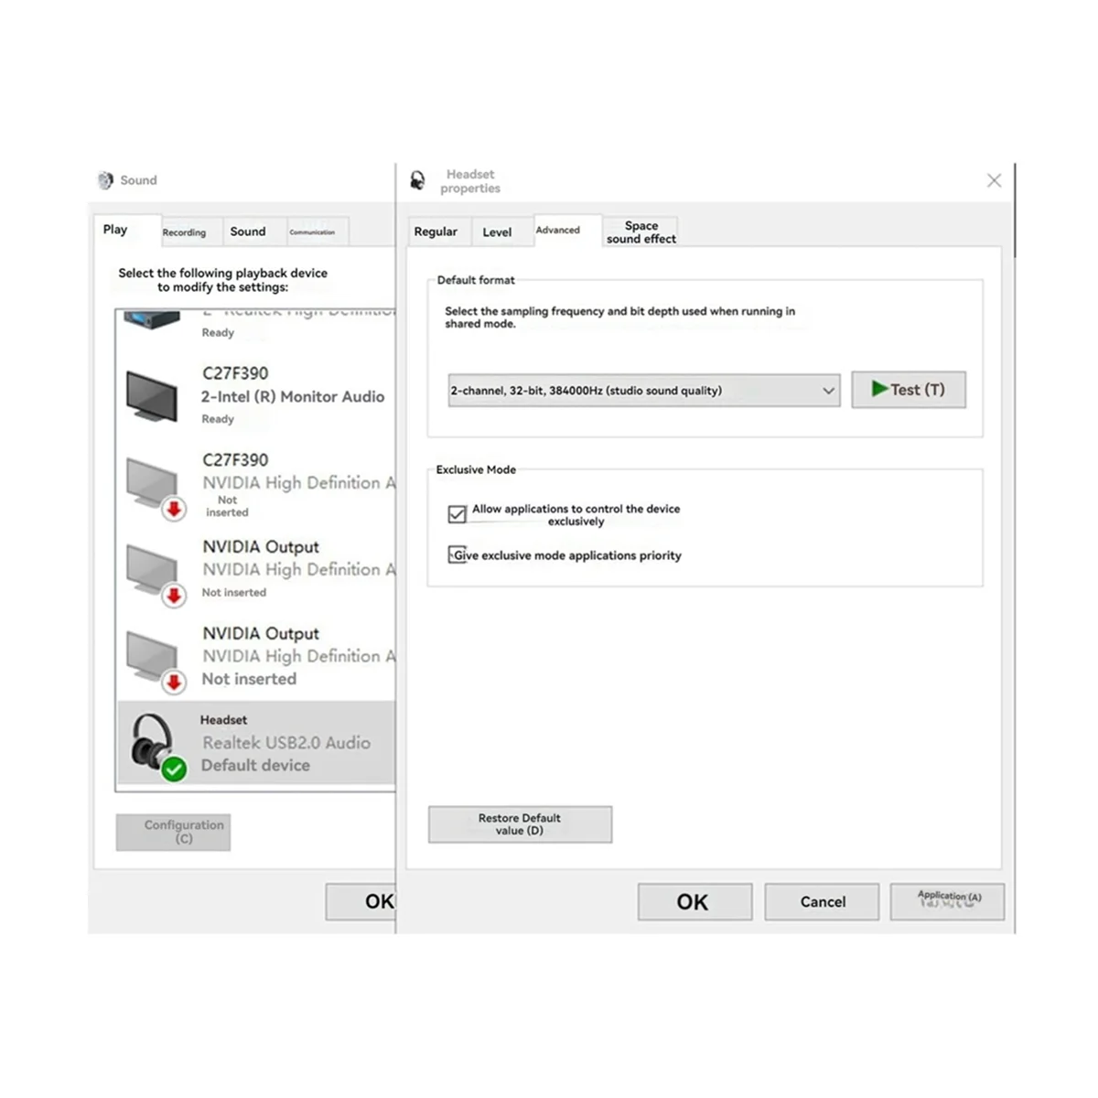Switch to the Play tab
Screen dimensions: 1098x1098
pos(127,231)
